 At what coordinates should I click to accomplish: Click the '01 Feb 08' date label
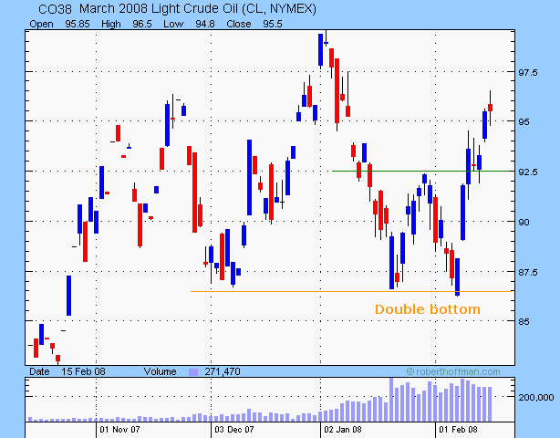[458, 430]
